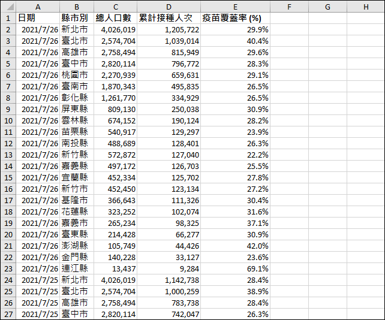The image size is (385, 320).
Task: Select cell 屏東縣
Action: (x=77, y=109)
